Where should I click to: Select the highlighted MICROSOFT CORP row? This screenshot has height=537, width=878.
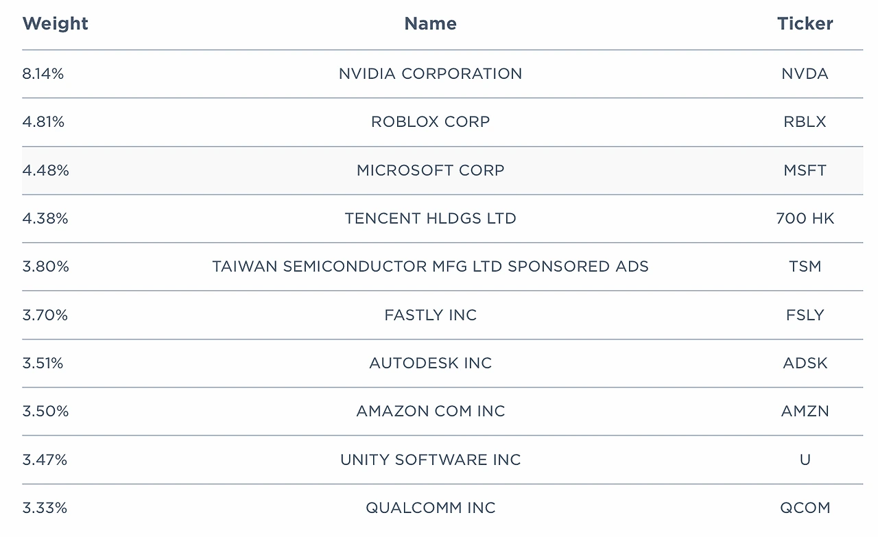442,170
